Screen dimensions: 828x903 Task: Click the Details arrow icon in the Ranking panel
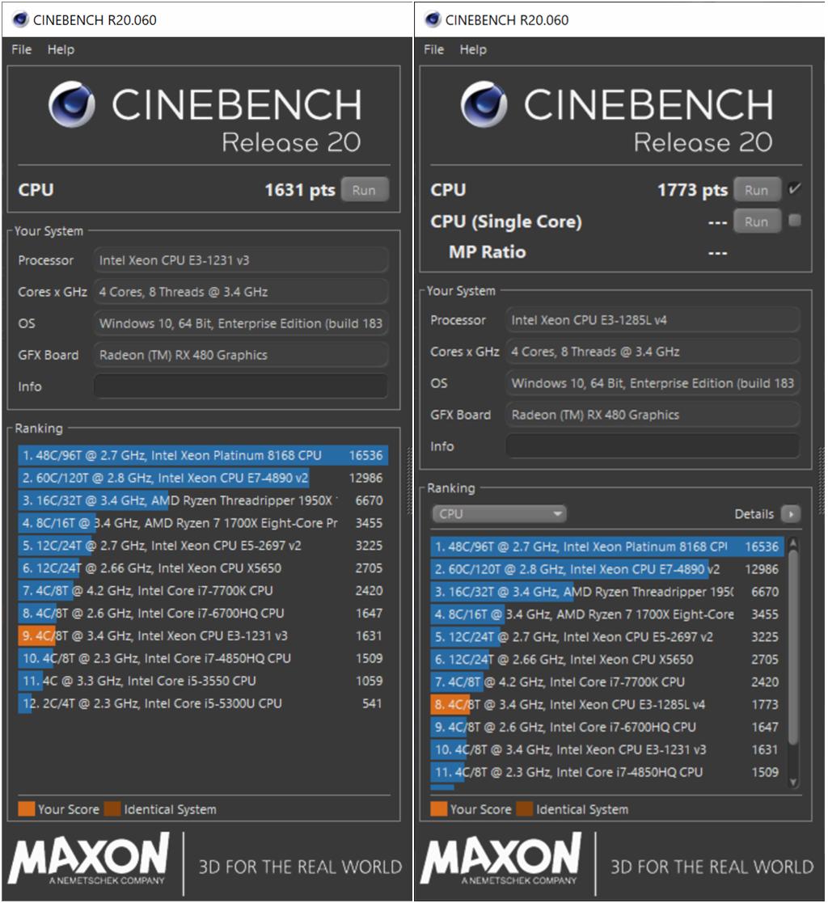791,514
